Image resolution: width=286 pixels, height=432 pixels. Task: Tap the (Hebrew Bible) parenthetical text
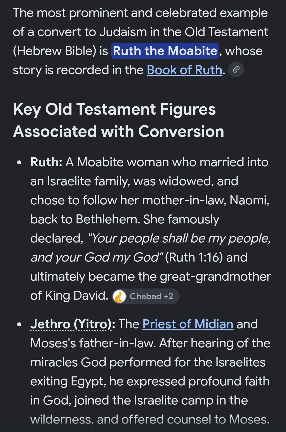(x=55, y=51)
